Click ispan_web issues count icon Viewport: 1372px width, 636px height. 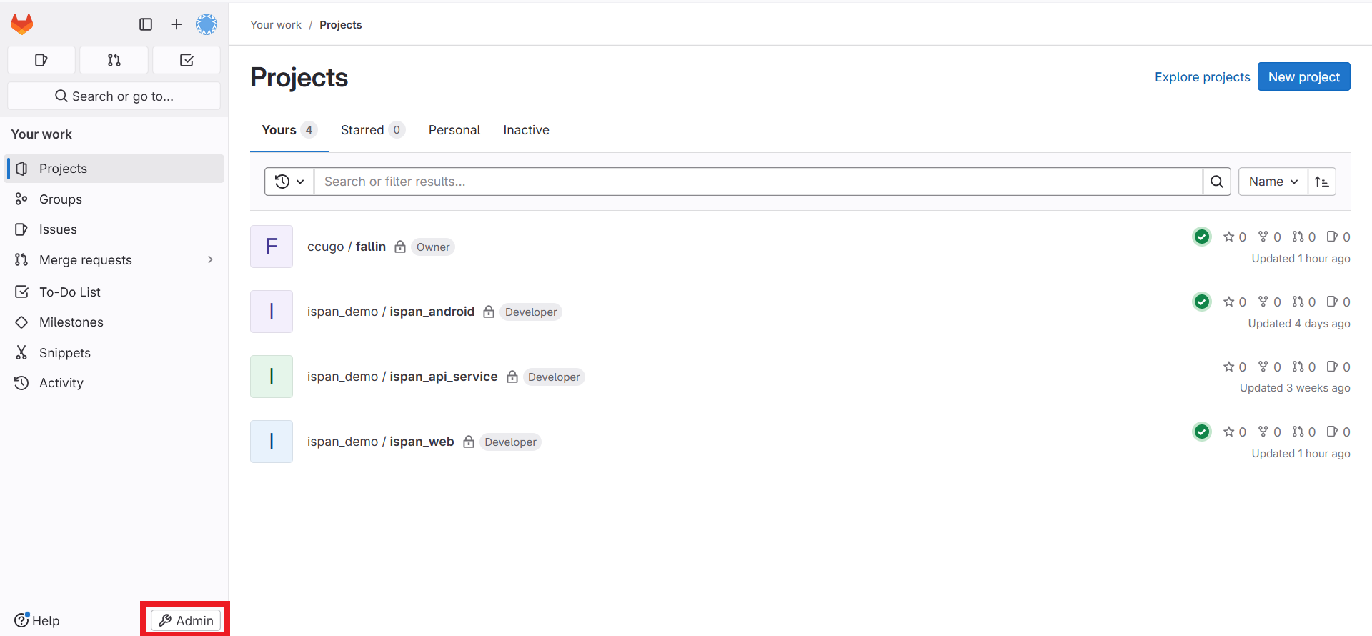click(x=1338, y=432)
